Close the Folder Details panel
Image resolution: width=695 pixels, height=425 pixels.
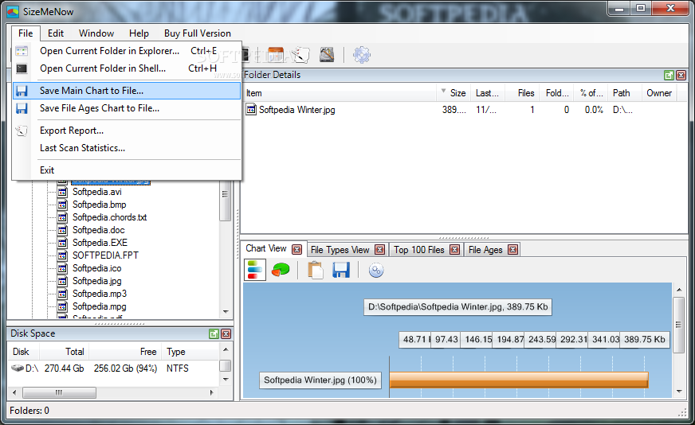[x=681, y=76]
